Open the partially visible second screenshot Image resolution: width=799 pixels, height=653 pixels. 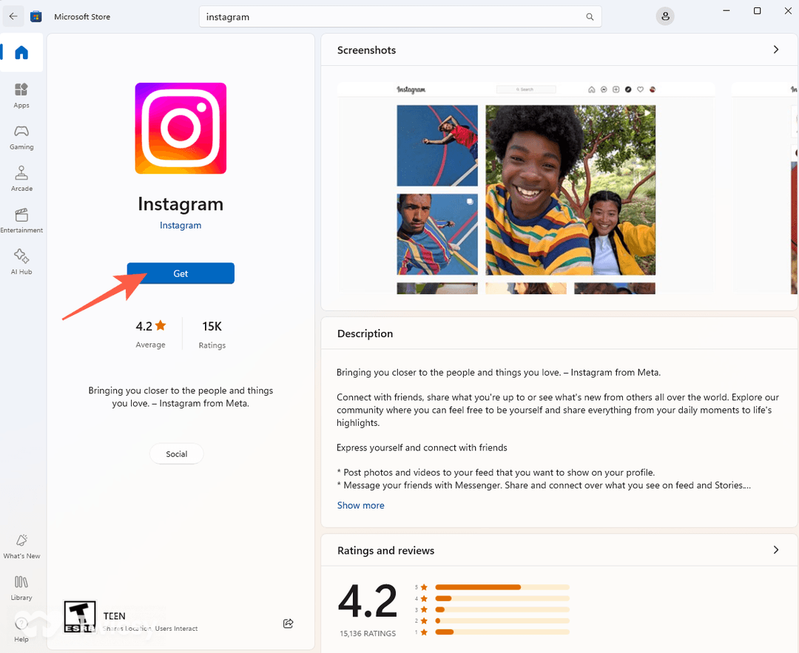coord(764,189)
